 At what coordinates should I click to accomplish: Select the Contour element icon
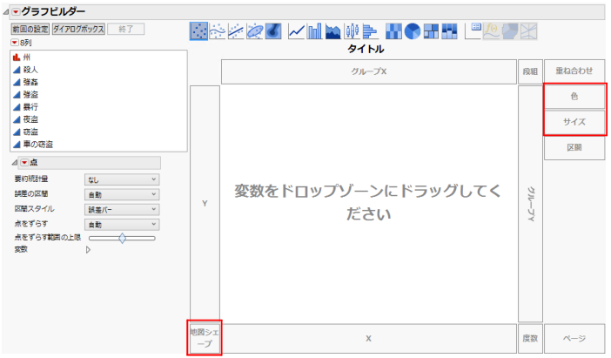click(273, 31)
